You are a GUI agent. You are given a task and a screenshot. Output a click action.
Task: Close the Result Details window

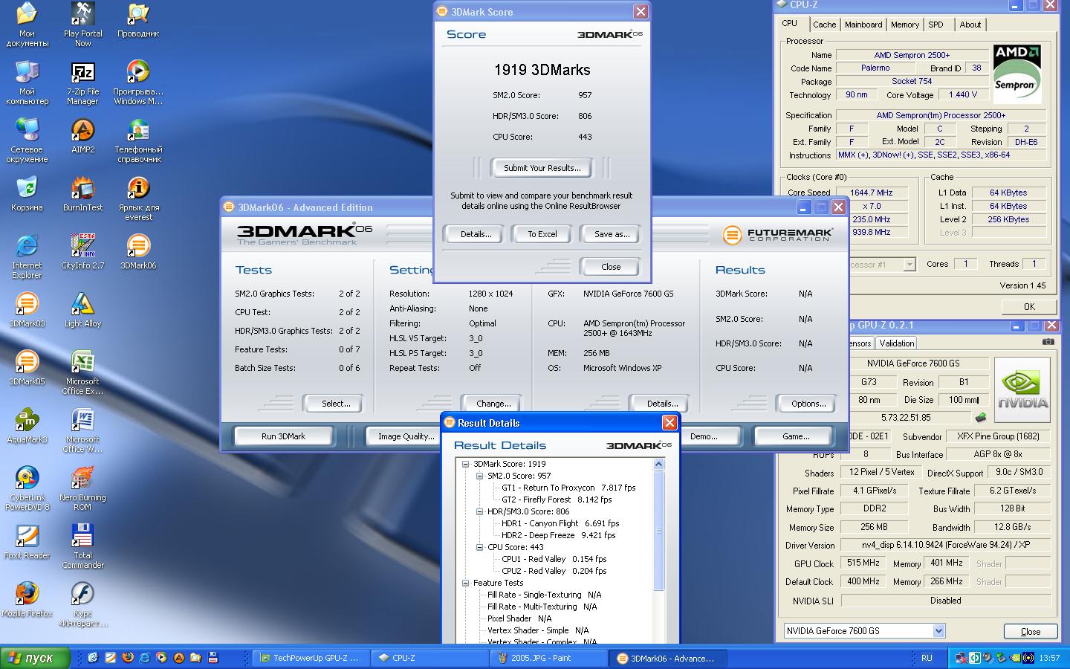pyautogui.click(x=669, y=422)
